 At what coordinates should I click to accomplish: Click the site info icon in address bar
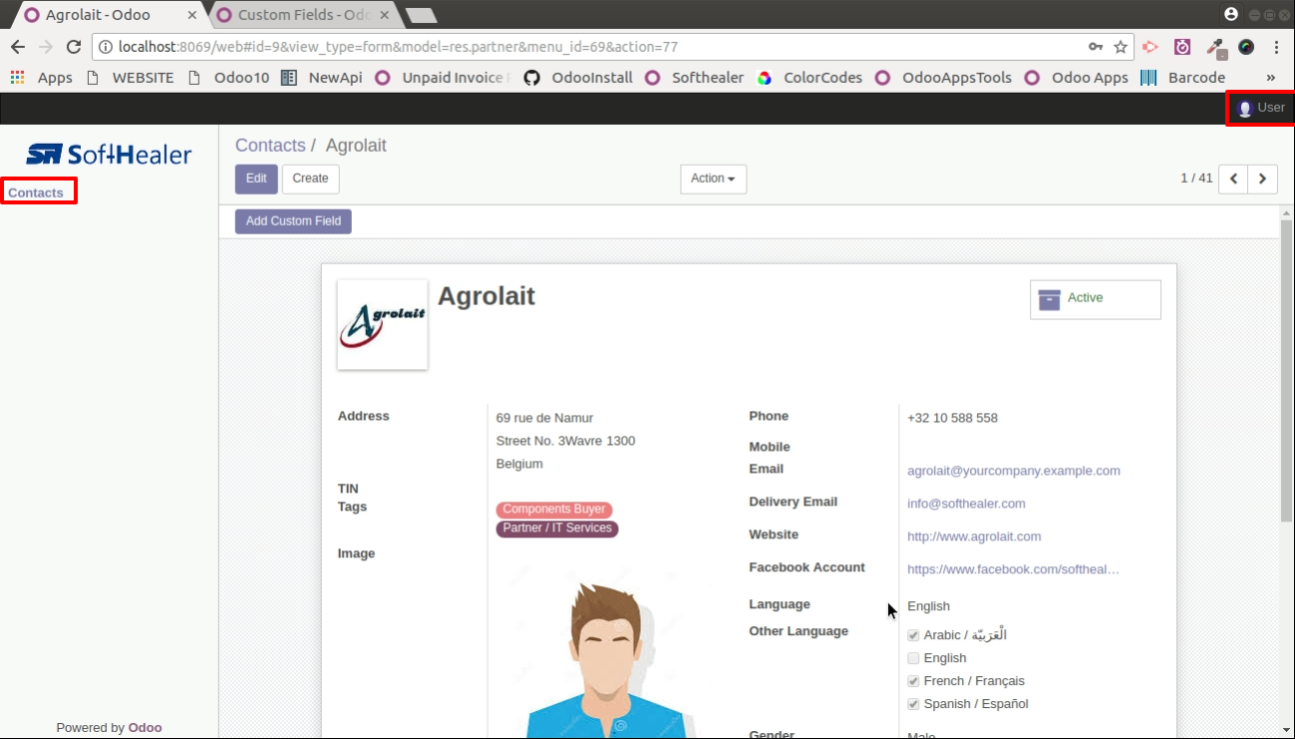click(106, 47)
